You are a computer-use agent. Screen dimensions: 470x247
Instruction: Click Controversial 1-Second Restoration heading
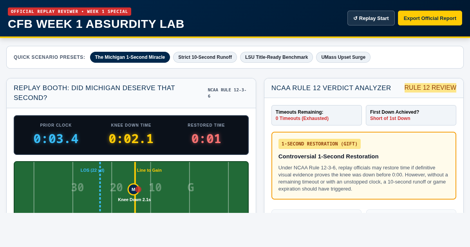(329, 156)
